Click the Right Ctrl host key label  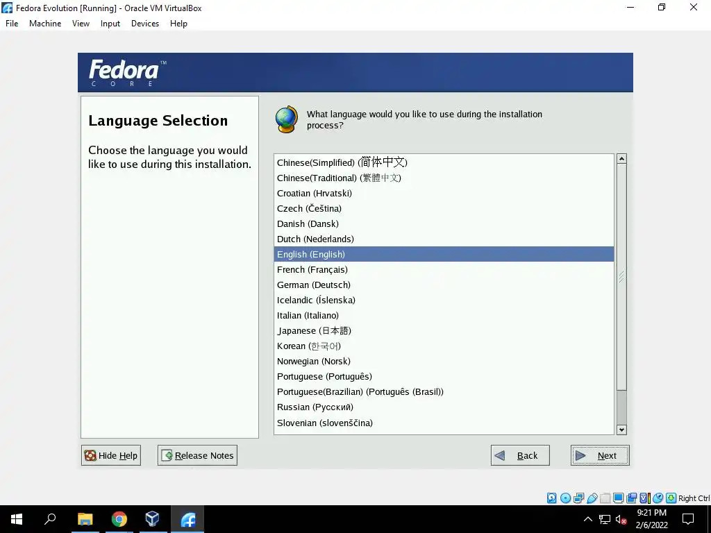(x=694, y=498)
